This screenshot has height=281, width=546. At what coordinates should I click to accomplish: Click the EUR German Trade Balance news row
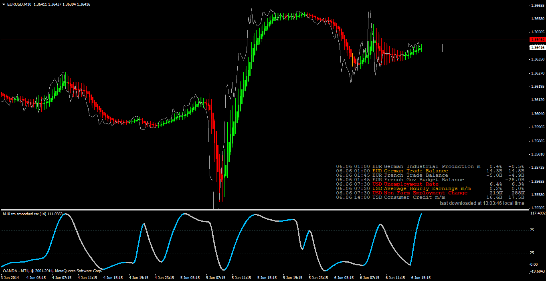tap(430, 171)
